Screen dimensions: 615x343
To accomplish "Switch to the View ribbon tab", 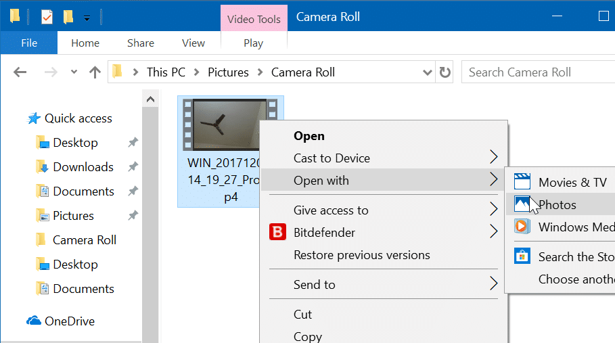I will point(193,43).
